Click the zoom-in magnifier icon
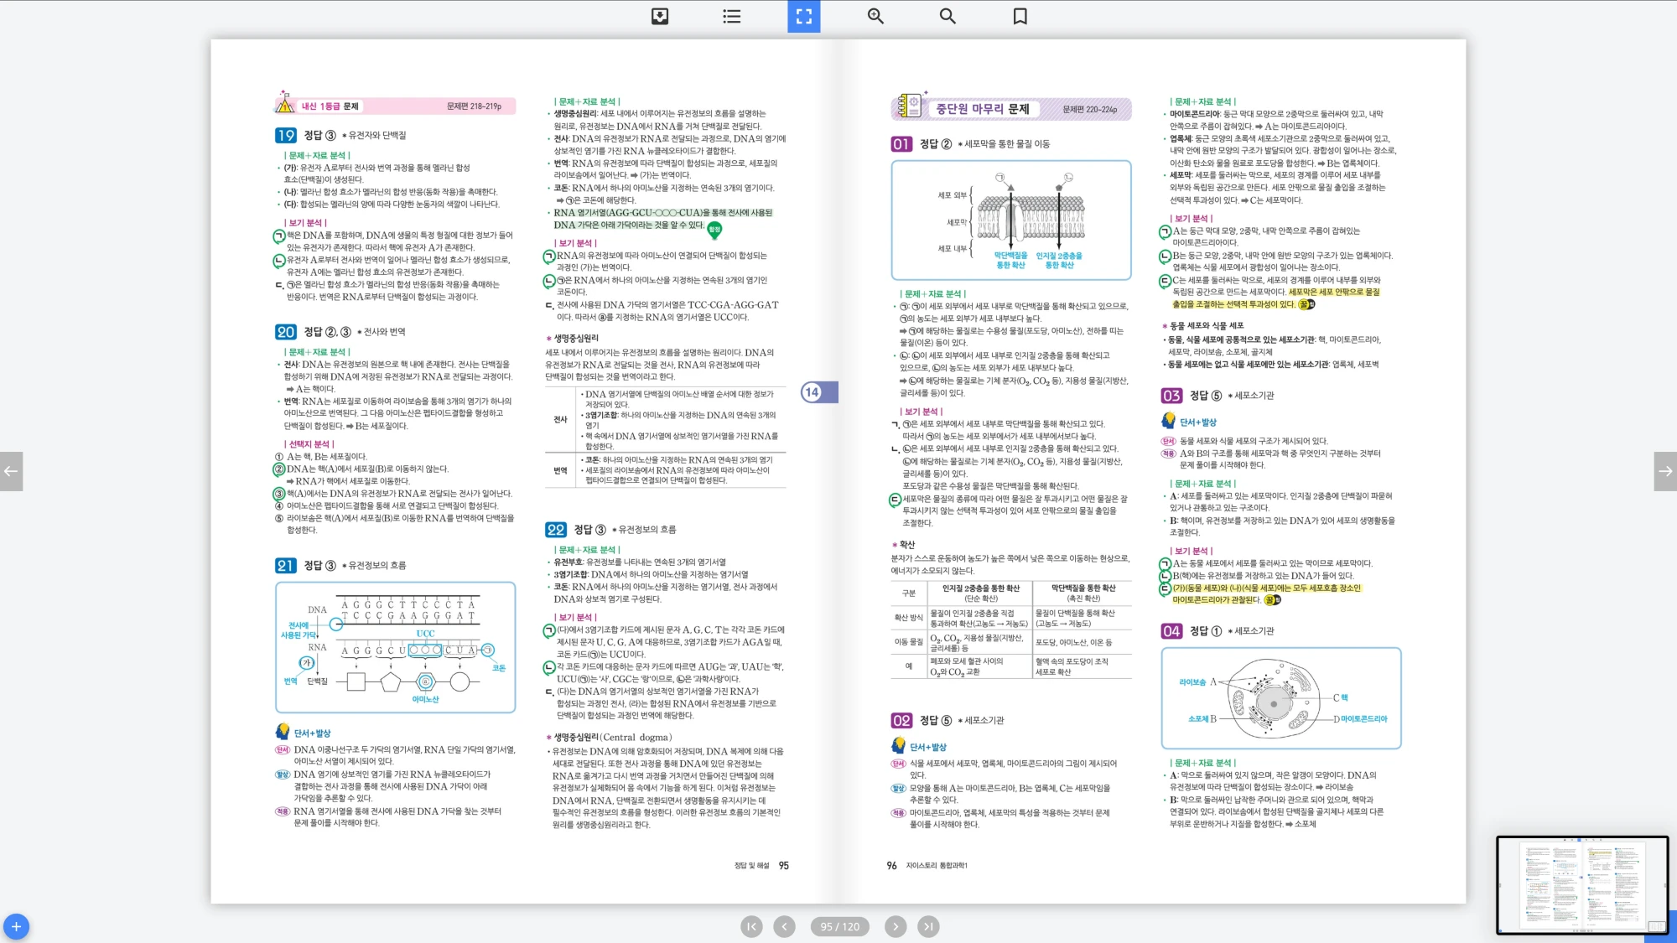 click(x=875, y=16)
